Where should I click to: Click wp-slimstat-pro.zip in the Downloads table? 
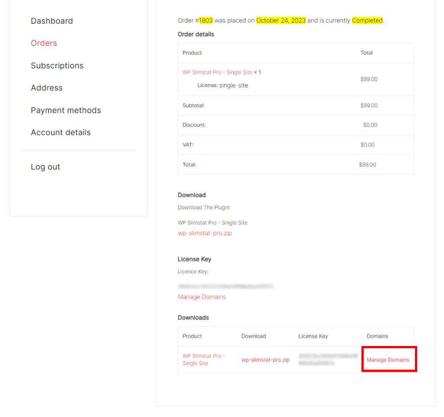tap(265, 360)
